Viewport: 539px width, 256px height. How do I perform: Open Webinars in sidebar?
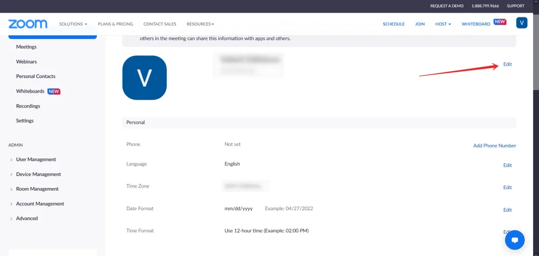pyautogui.click(x=26, y=62)
